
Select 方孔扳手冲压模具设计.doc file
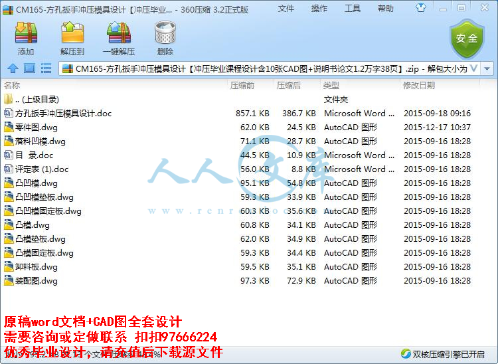(238, 114)
